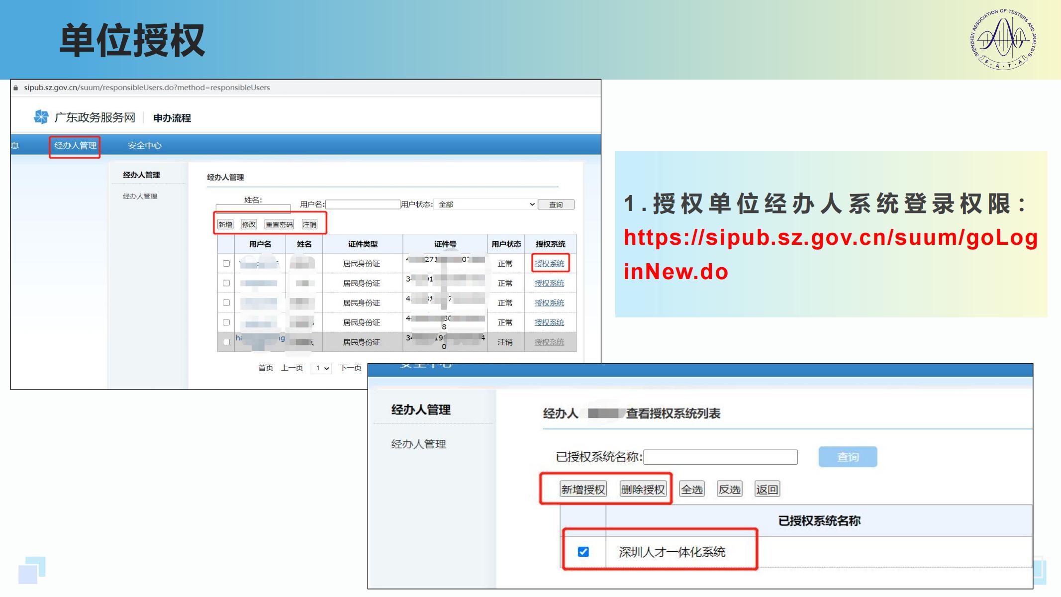Click the 查询 button beside user status
This screenshot has height=597, width=1061.
556,204
